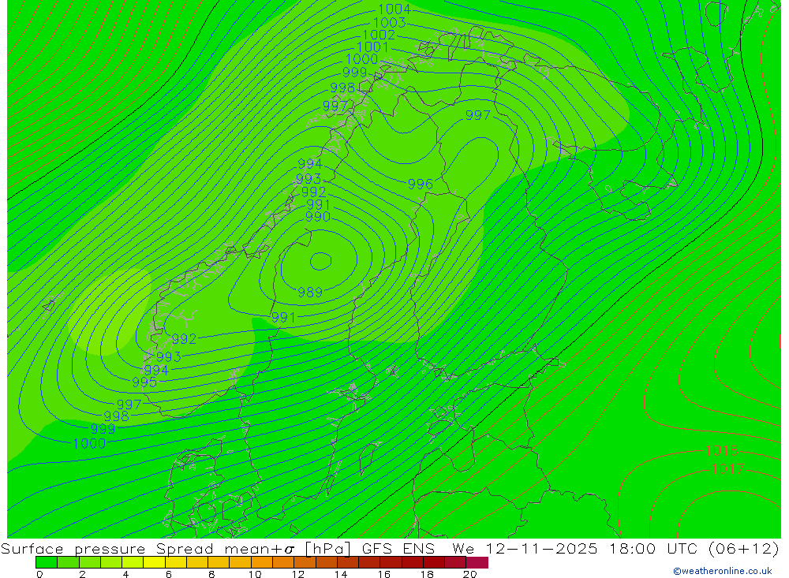Pick the yellow legend swatch left of 6
Viewport: 789px width, 578px height.
point(154,562)
